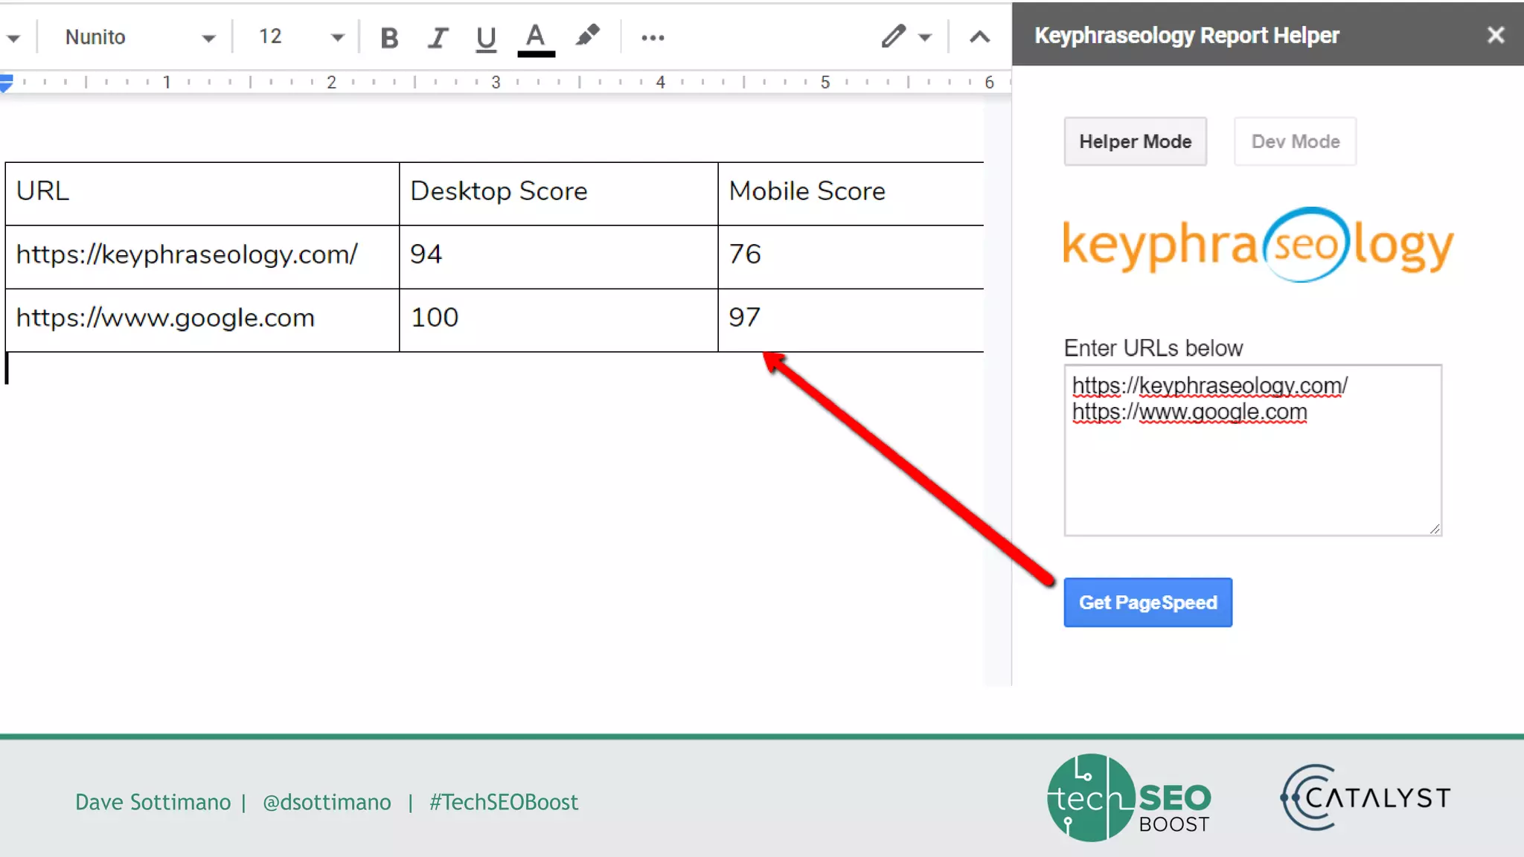Open the text color picker
The image size is (1524, 857).
coord(536,37)
